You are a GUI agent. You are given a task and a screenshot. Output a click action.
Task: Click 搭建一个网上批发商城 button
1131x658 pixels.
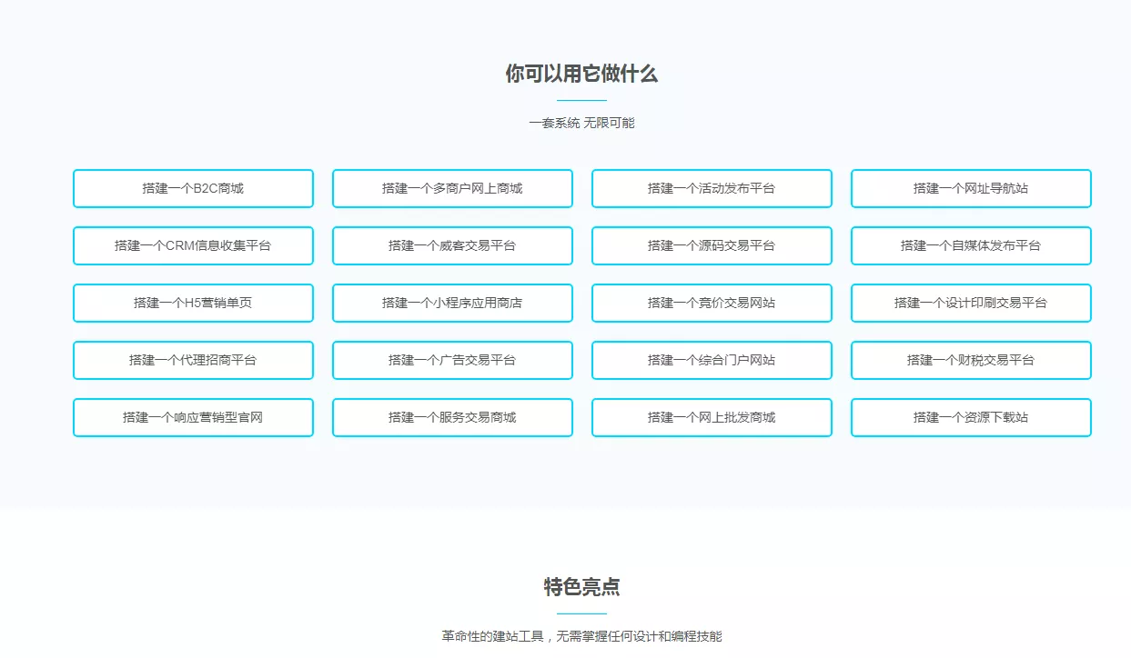coord(712,417)
